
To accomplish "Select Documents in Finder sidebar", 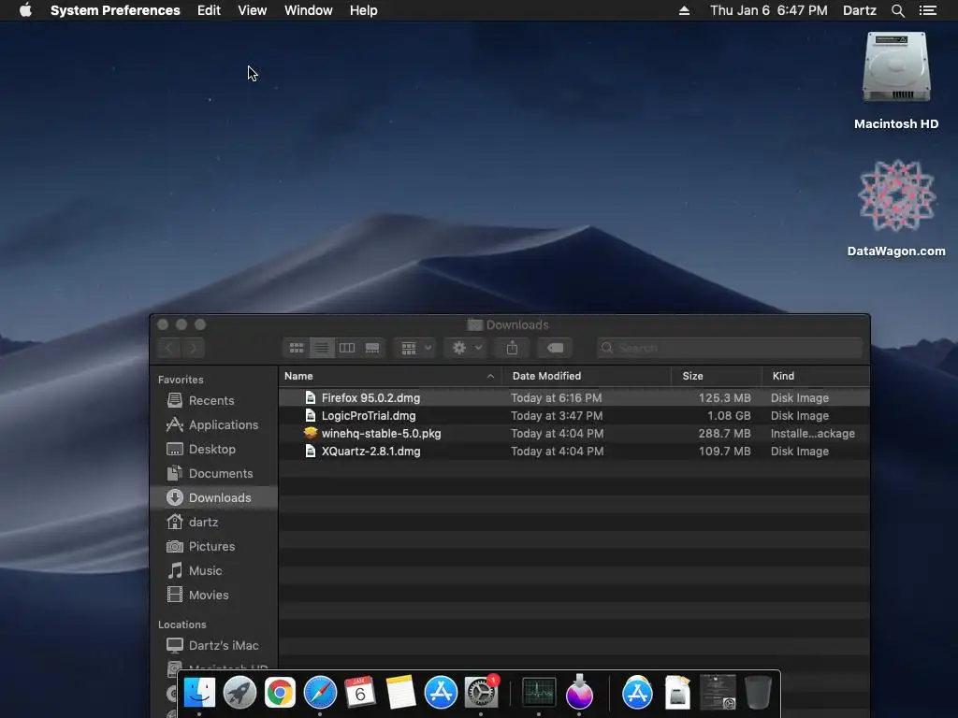I will 213,474.
